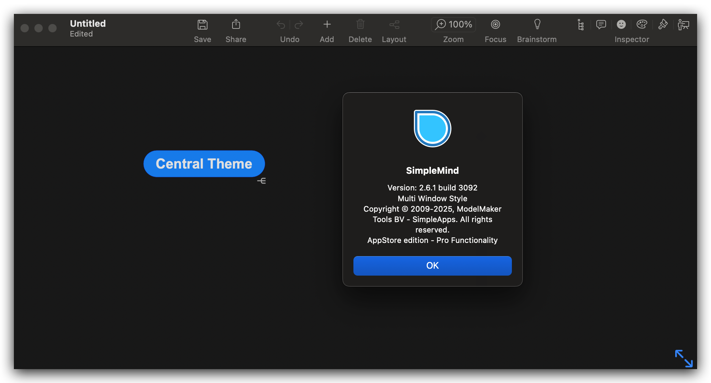
Task: Click the blue fullscreen arrows icon
Action: coord(684,358)
